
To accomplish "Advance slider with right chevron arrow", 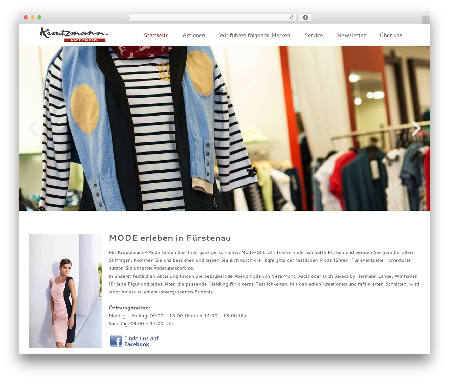I will point(416,128).
